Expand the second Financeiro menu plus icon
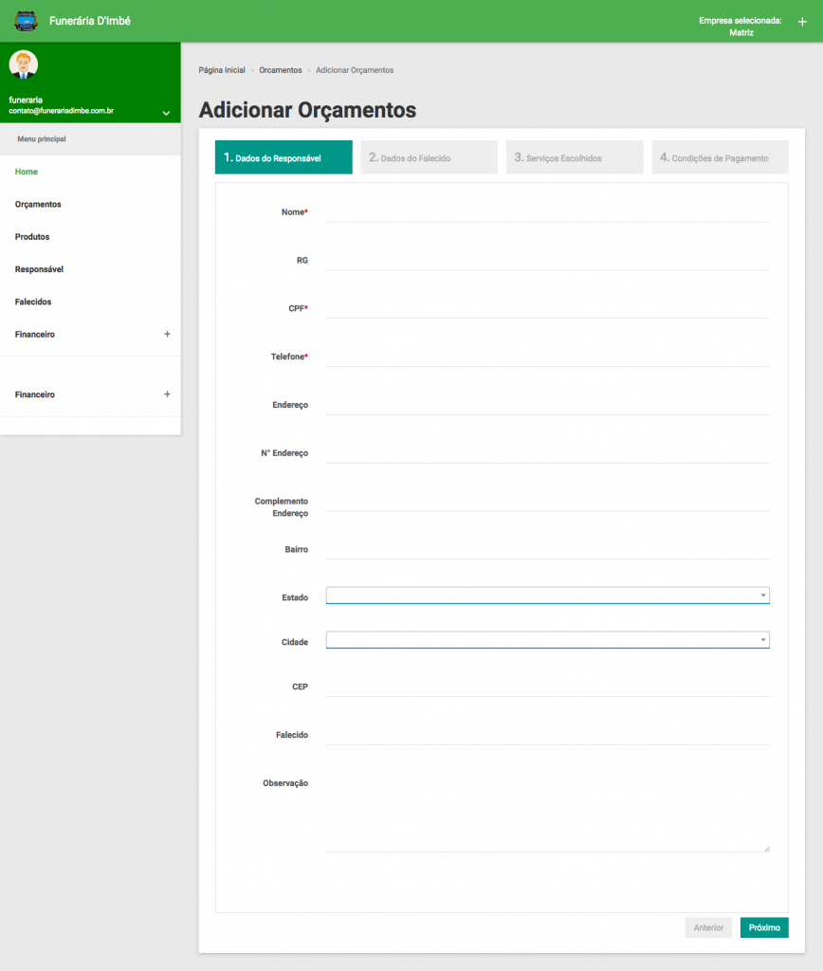Screen dimensions: 823x971 coord(167,394)
